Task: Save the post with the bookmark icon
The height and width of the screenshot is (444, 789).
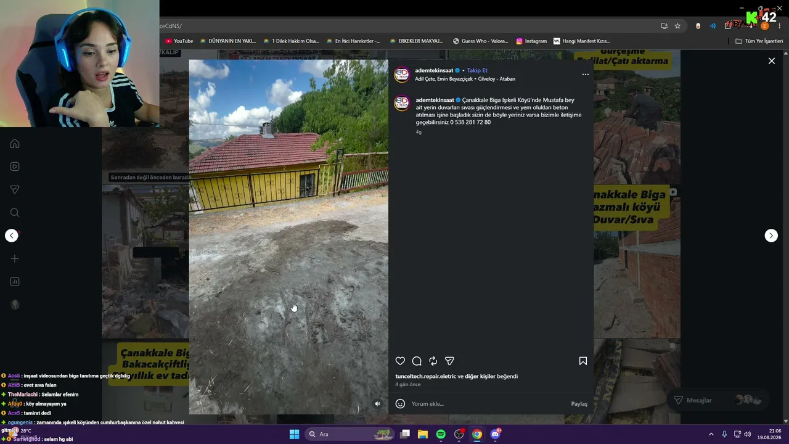Action: tap(583, 361)
